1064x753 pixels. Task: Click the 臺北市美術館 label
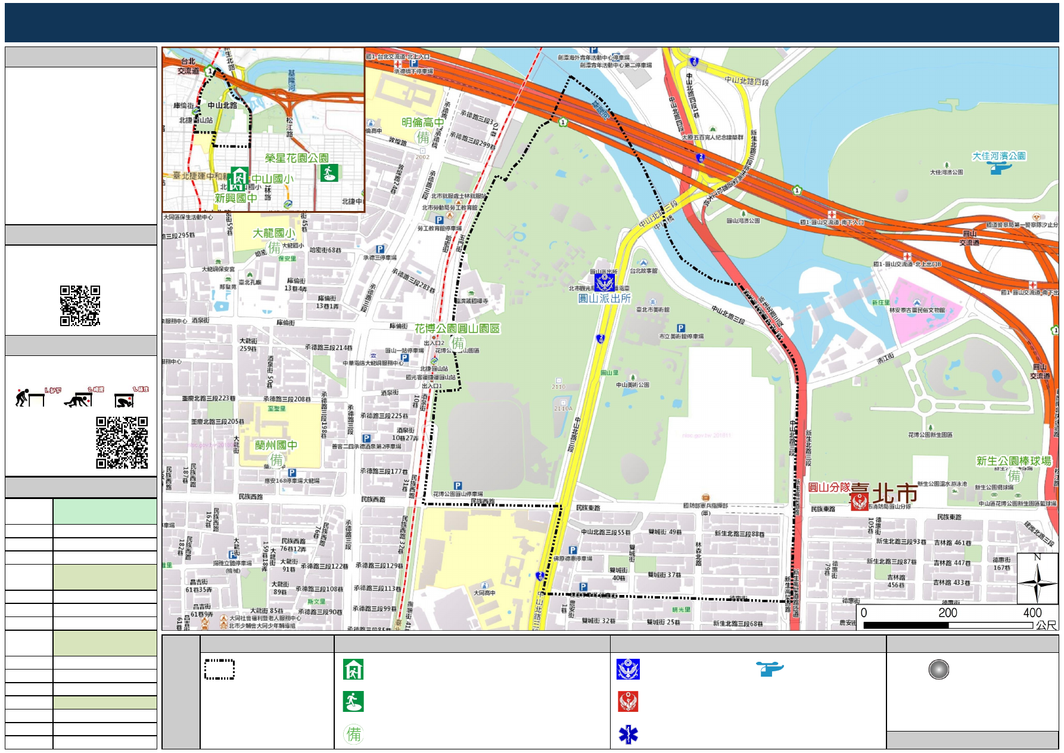652,309
